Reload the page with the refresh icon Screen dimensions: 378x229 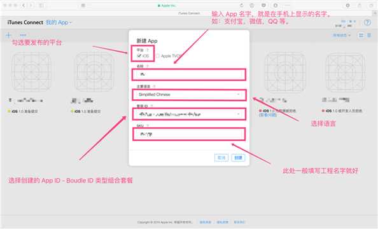[x=241, y=5]
